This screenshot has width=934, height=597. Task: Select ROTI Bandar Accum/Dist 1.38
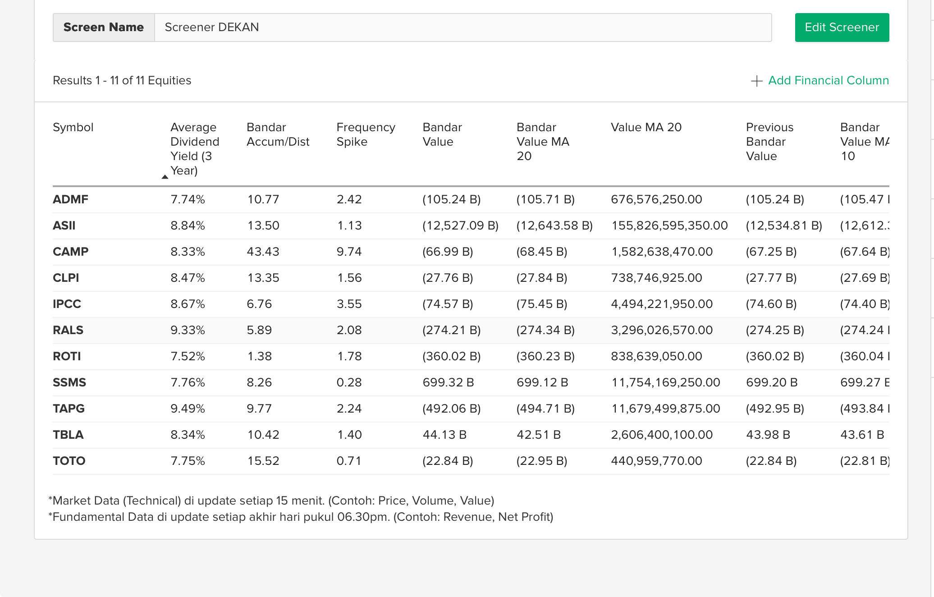click(x=259, y=356)
